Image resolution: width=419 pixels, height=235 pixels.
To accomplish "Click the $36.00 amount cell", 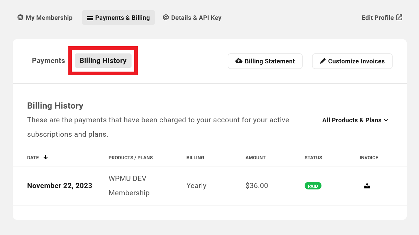I will tap(257, 186).
